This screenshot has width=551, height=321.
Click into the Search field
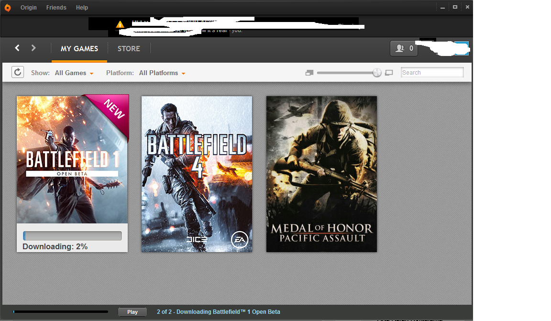click(x=432, y=73)
